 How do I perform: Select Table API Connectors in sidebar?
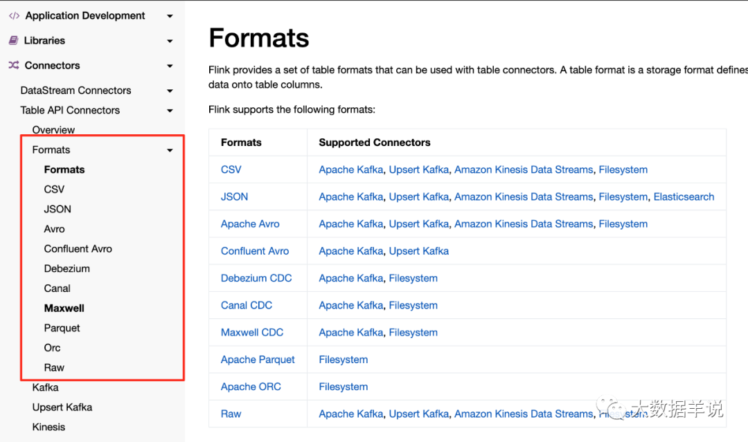coord(70,110)
